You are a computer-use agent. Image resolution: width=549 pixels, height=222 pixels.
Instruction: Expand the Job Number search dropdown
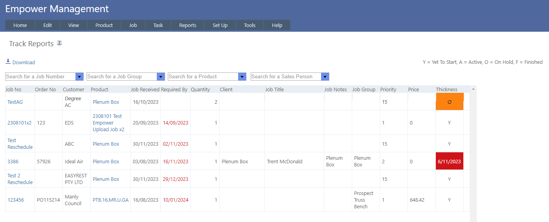(x=79, y=77)
